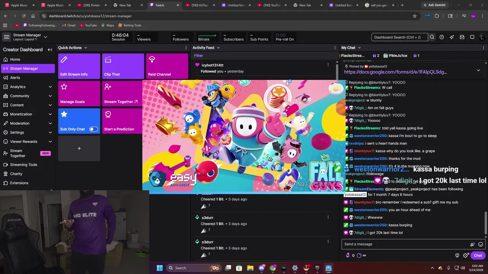Open the inbox icon in header

click(x=462, y=37)
